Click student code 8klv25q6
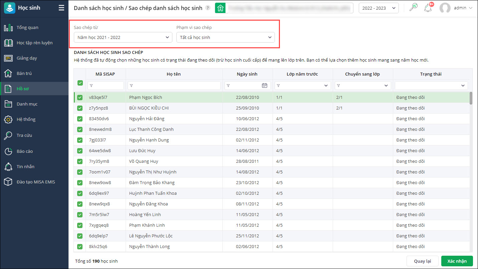Screen dimensions: 478x269 98,247
